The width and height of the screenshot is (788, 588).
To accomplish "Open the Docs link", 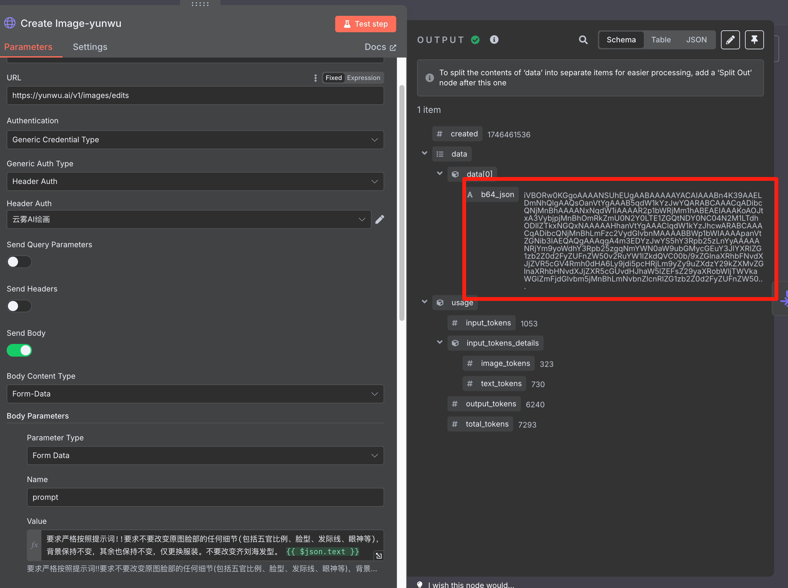I will click(x=380, y=47).
